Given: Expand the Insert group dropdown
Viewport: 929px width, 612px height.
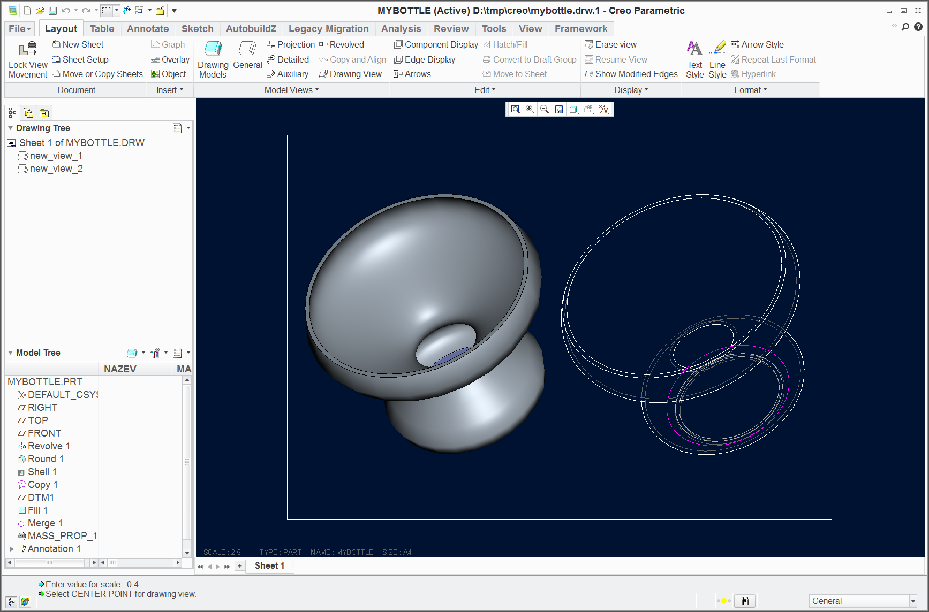Looking at the screenshot, I should pos(170,90).
